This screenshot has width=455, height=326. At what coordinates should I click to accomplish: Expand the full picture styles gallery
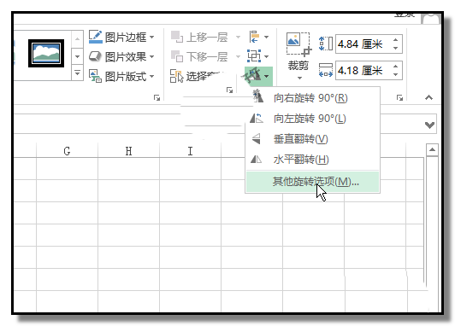click(x=77, y=73)
